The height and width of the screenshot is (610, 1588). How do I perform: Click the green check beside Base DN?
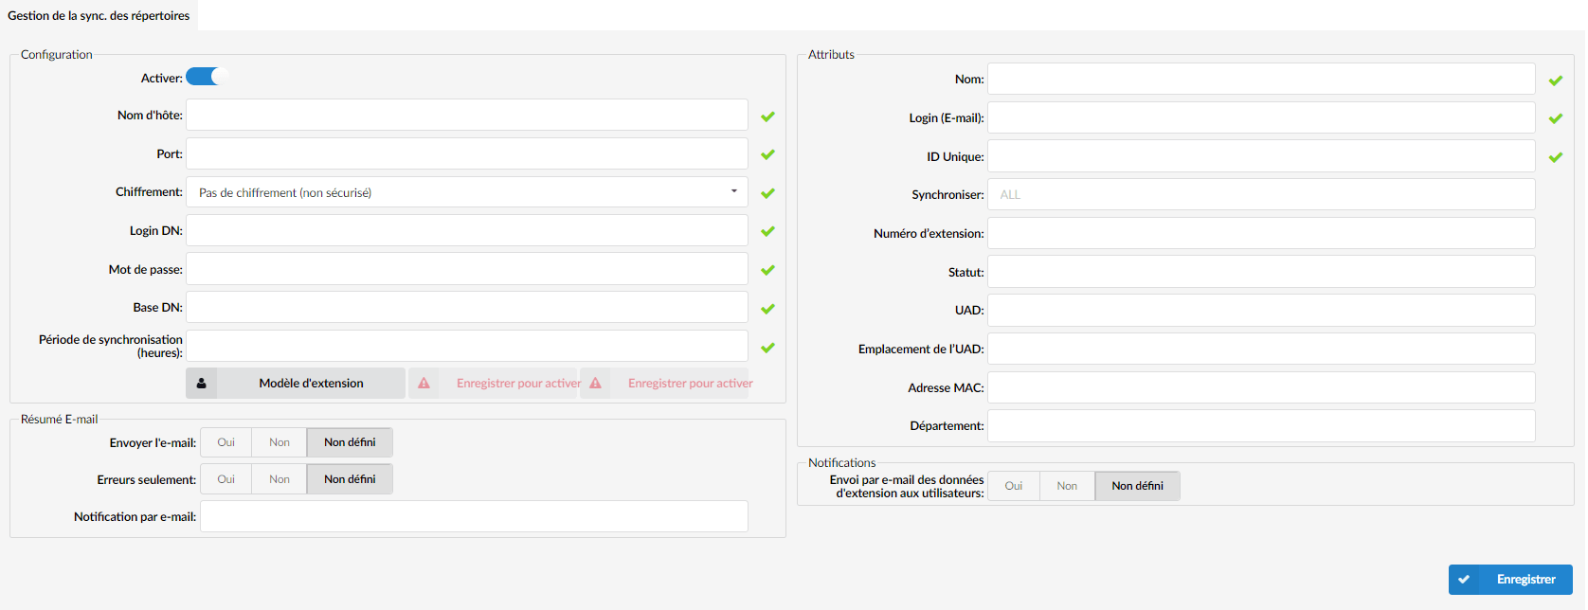point(767,309)
